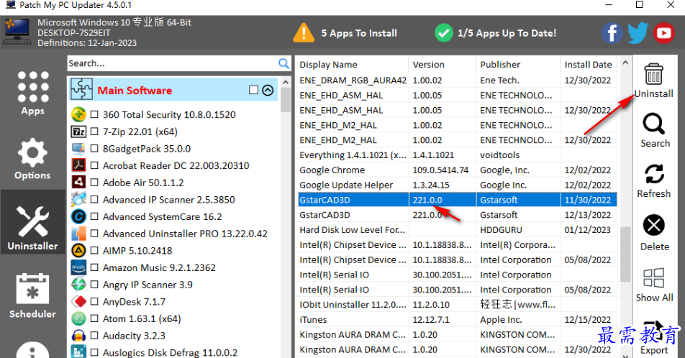Click the 7-Zip app icon
Viewport: 685px width, 358px height.
78,132
